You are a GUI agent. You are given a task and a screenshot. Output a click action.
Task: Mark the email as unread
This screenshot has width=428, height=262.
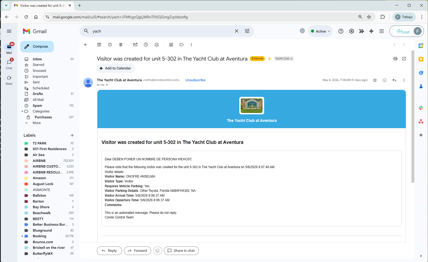[x=135, y=45]
